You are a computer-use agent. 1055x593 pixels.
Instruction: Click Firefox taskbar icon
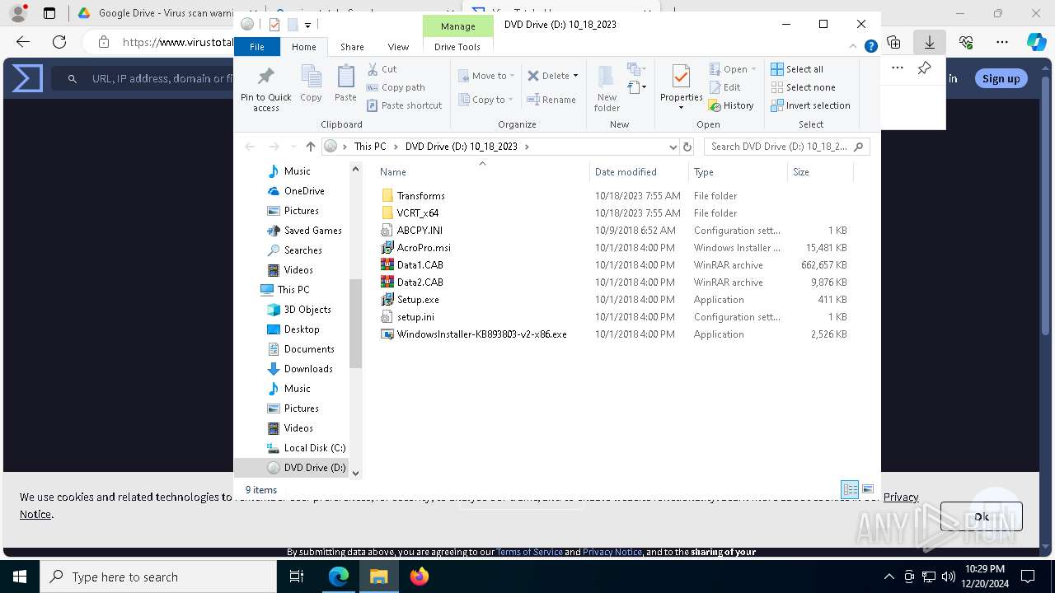tap(420, 577)
